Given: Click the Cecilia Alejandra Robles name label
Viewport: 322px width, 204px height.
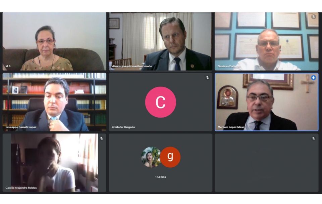Looking at the screenshot, I should tap(21, 188).
